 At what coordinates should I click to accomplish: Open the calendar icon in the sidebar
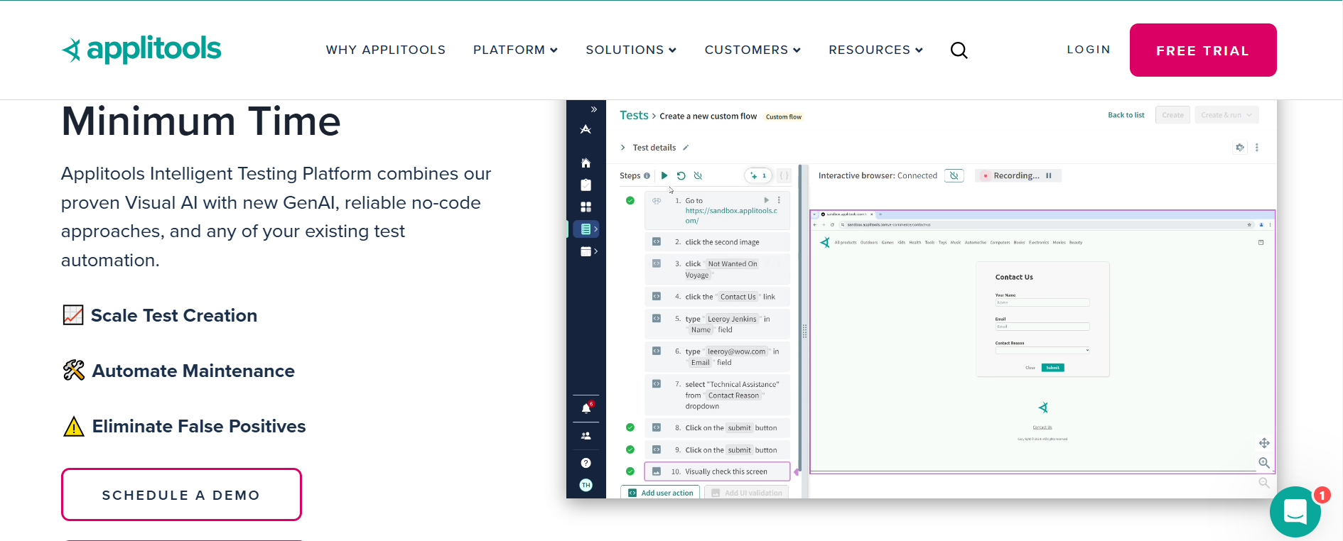point(586,251)
